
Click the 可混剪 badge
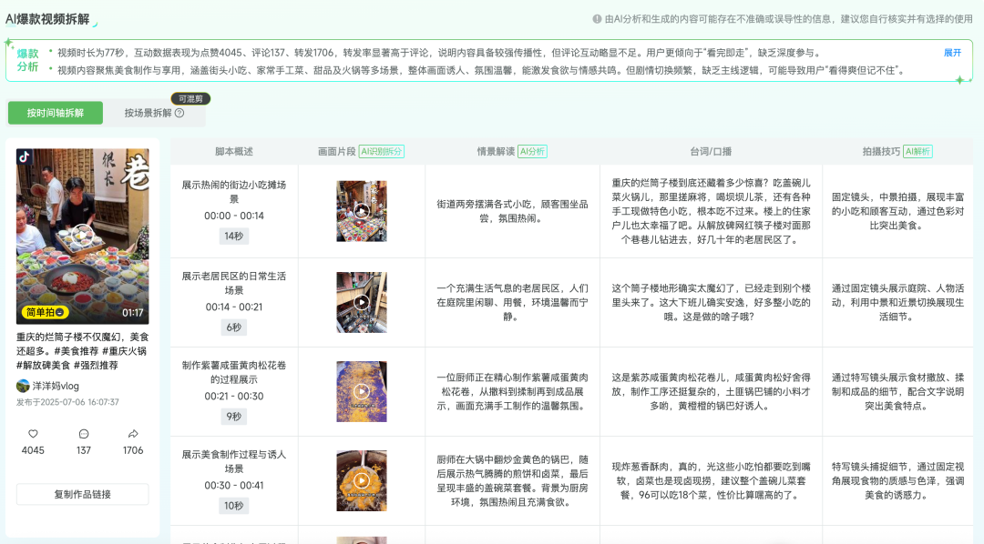190,99
